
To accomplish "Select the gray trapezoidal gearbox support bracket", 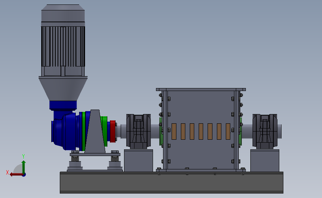I will point(95,132).
